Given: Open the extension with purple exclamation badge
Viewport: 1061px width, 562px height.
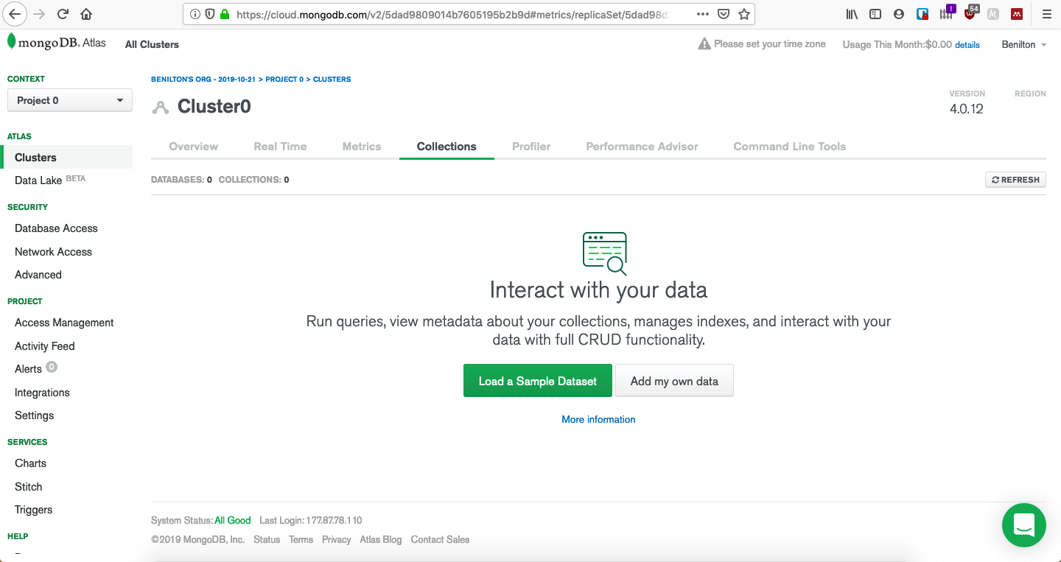Looking at the screenshot, I should click(x=947, y=13).
